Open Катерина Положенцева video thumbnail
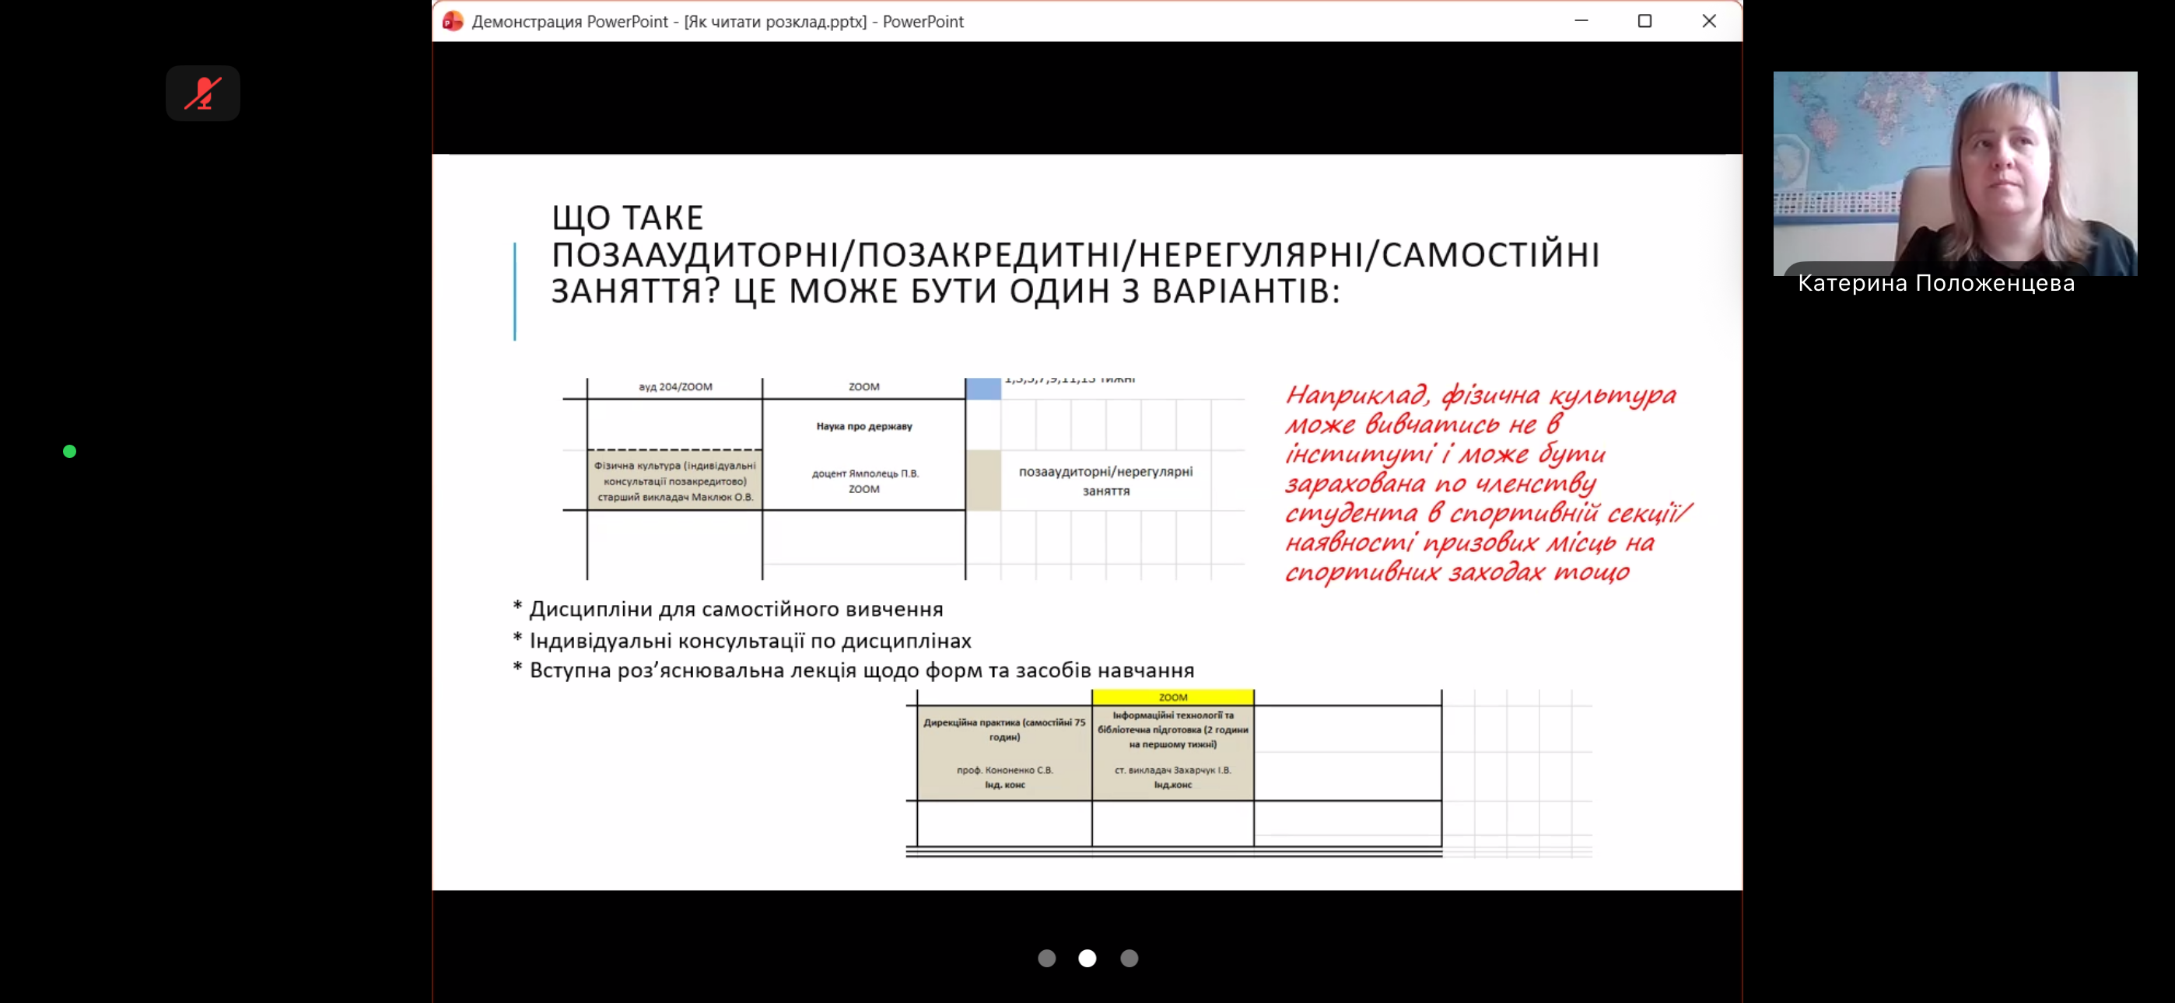2175x1003 pixels. [x=1956, y=173]
